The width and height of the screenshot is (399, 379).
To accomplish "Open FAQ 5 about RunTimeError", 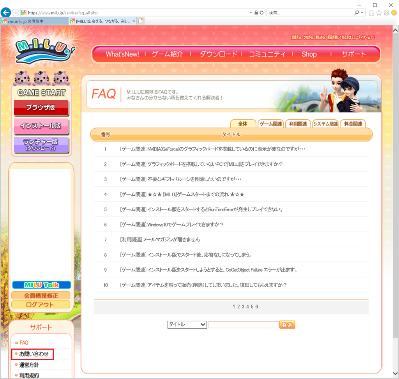I will pyautogui.click(x=201, y=210).
